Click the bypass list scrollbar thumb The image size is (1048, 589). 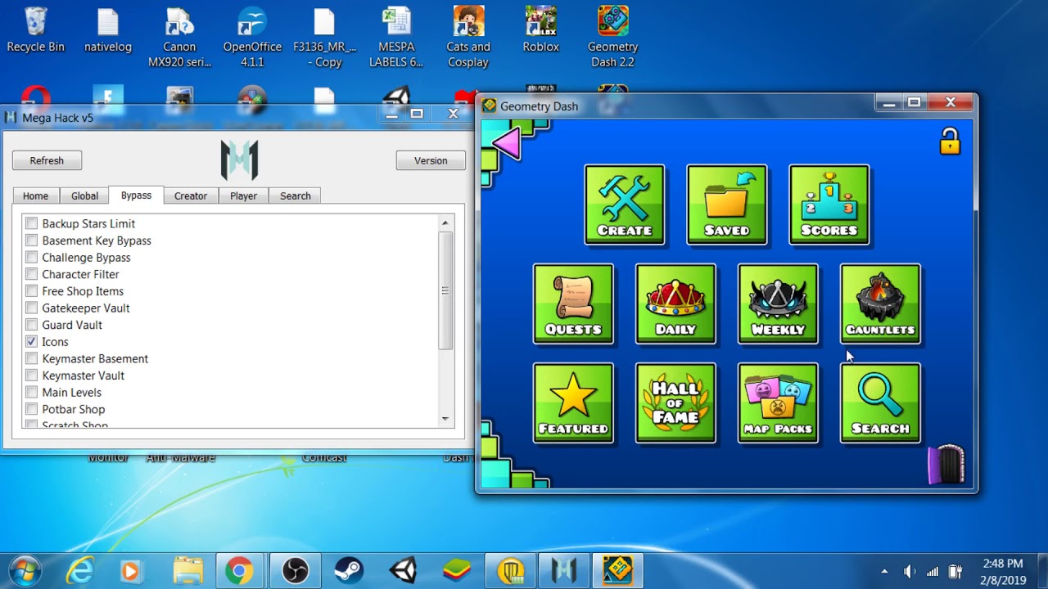click(445, 290)
